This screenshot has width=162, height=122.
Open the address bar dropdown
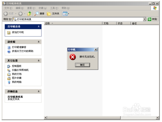click(145, 19)
